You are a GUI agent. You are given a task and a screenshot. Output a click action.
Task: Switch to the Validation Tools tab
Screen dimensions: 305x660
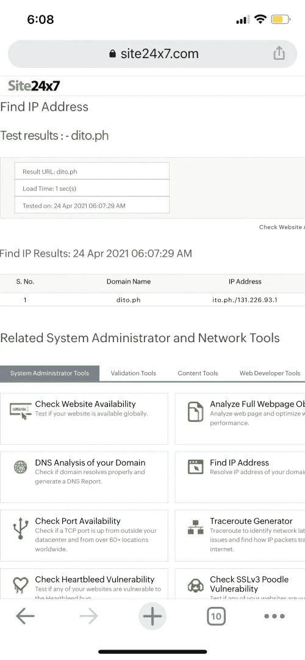[x=133, y=373]
